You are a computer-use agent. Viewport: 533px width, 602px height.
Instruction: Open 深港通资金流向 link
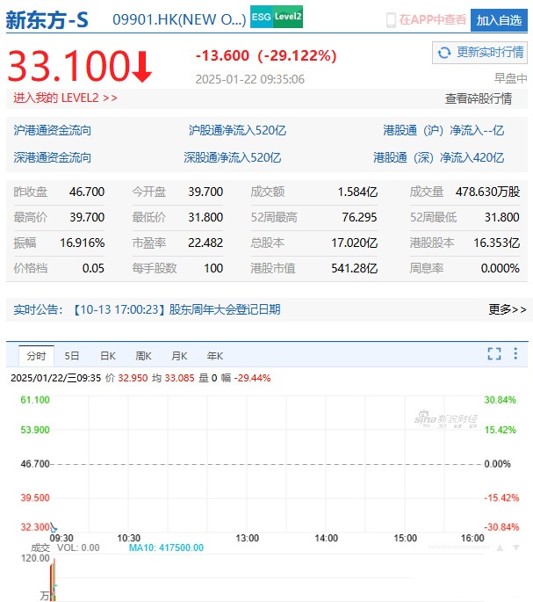pyautogui.click(x=52, y=157)
